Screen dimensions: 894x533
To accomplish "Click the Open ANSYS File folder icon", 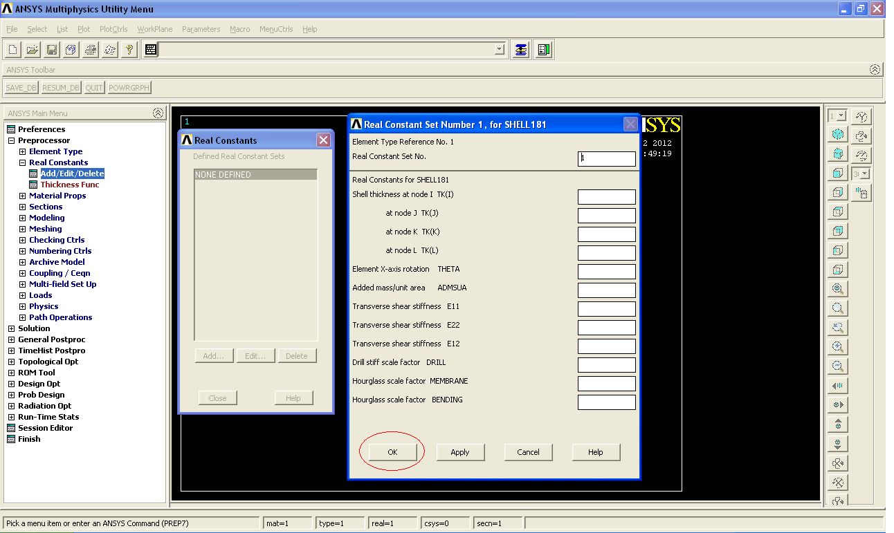I will [x=33, y=50].
